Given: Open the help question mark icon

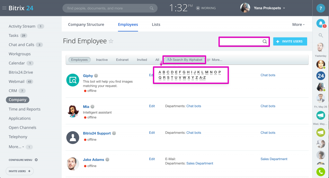Looking at the screenshot, I should tap(321, 8).
